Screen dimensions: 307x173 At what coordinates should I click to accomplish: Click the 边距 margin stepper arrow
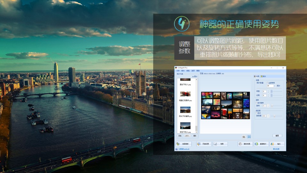(268, 95)
